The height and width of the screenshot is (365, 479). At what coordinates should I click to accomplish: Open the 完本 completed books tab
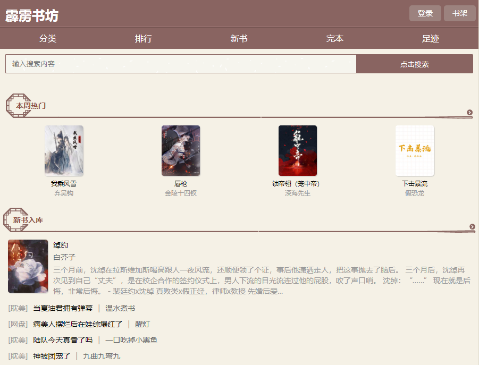[x=335, y=38]
